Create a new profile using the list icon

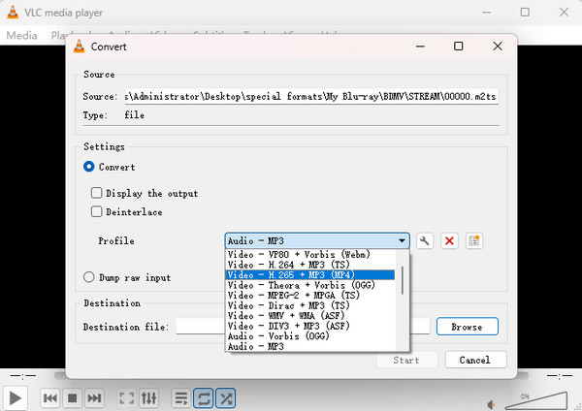pos(474,241)
